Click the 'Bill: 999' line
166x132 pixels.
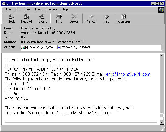click(x=12, y=93)
